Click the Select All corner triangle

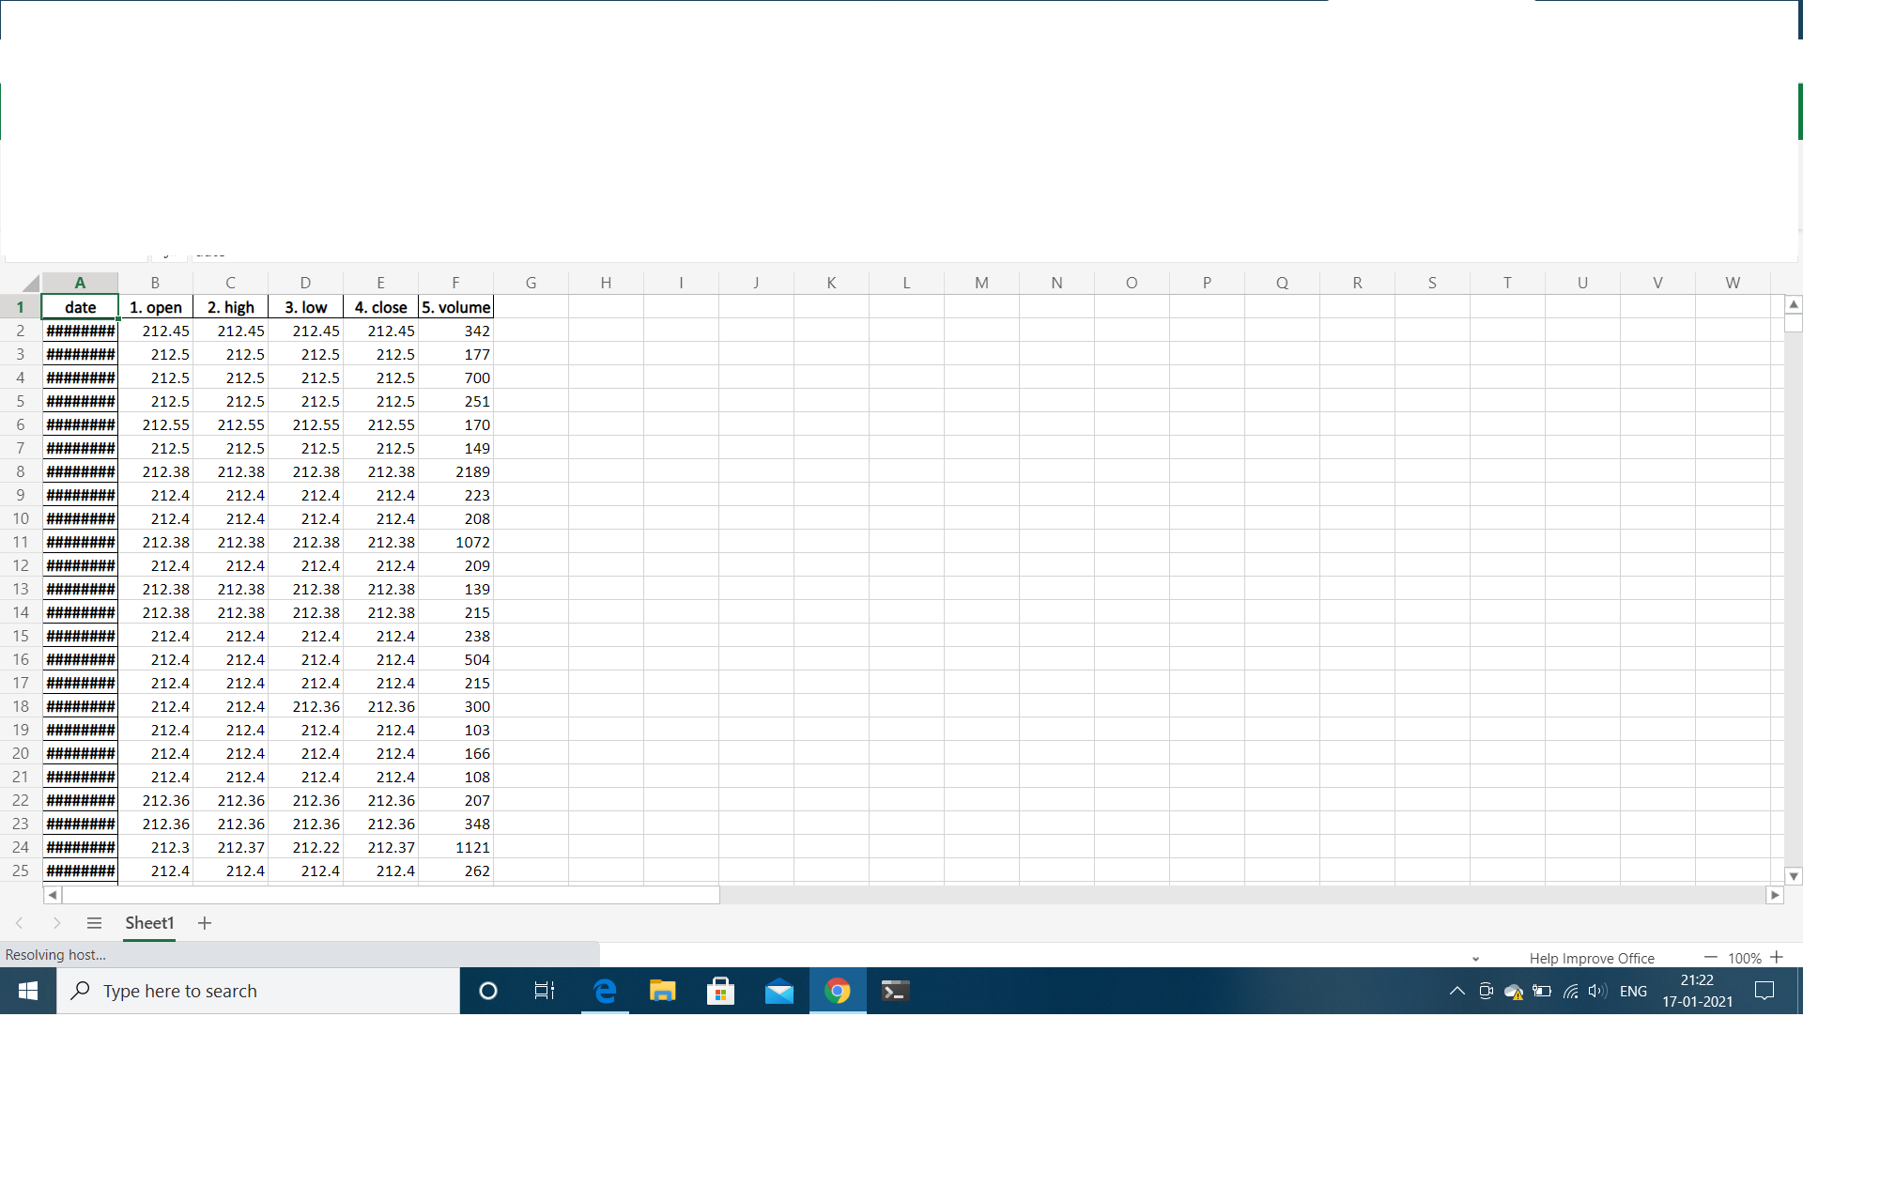(31, 284)
